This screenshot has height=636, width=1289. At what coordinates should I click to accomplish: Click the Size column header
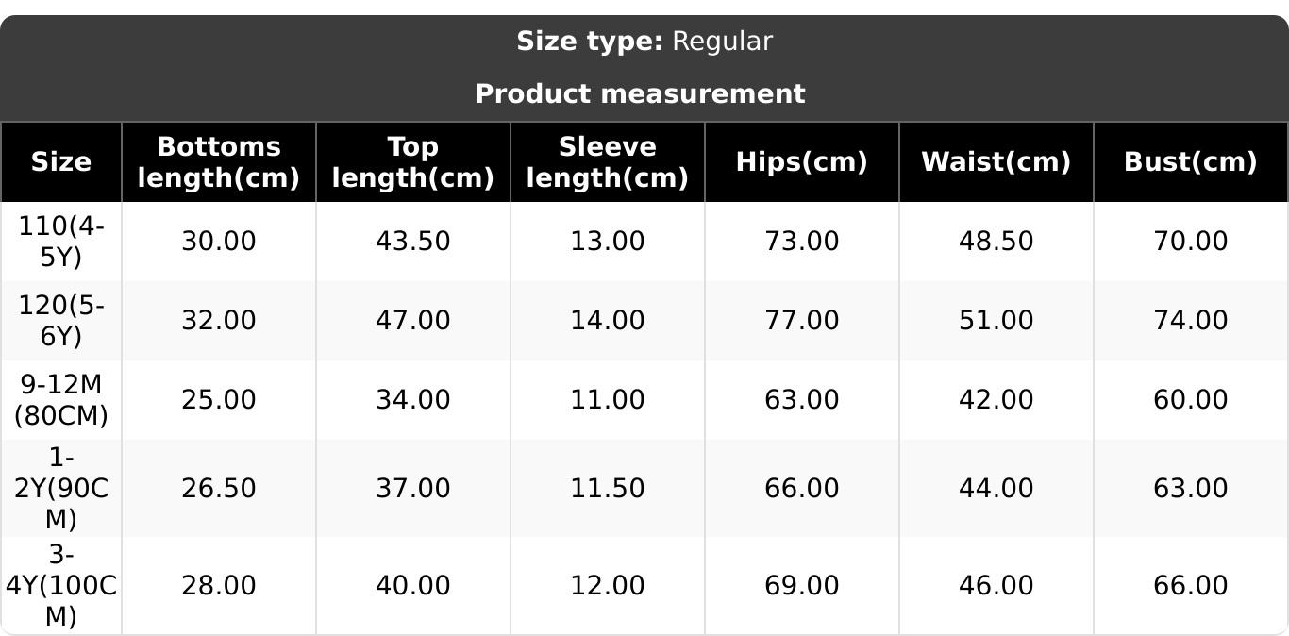[61, 162]
